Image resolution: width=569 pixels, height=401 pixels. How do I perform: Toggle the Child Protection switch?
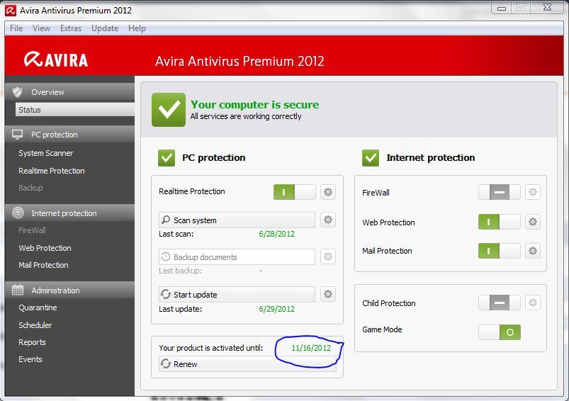tap(500, 303)
